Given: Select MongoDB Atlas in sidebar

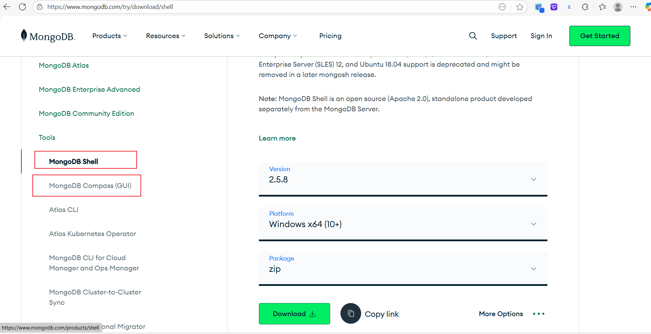Looking at the screenshot, I should point(64,65).
